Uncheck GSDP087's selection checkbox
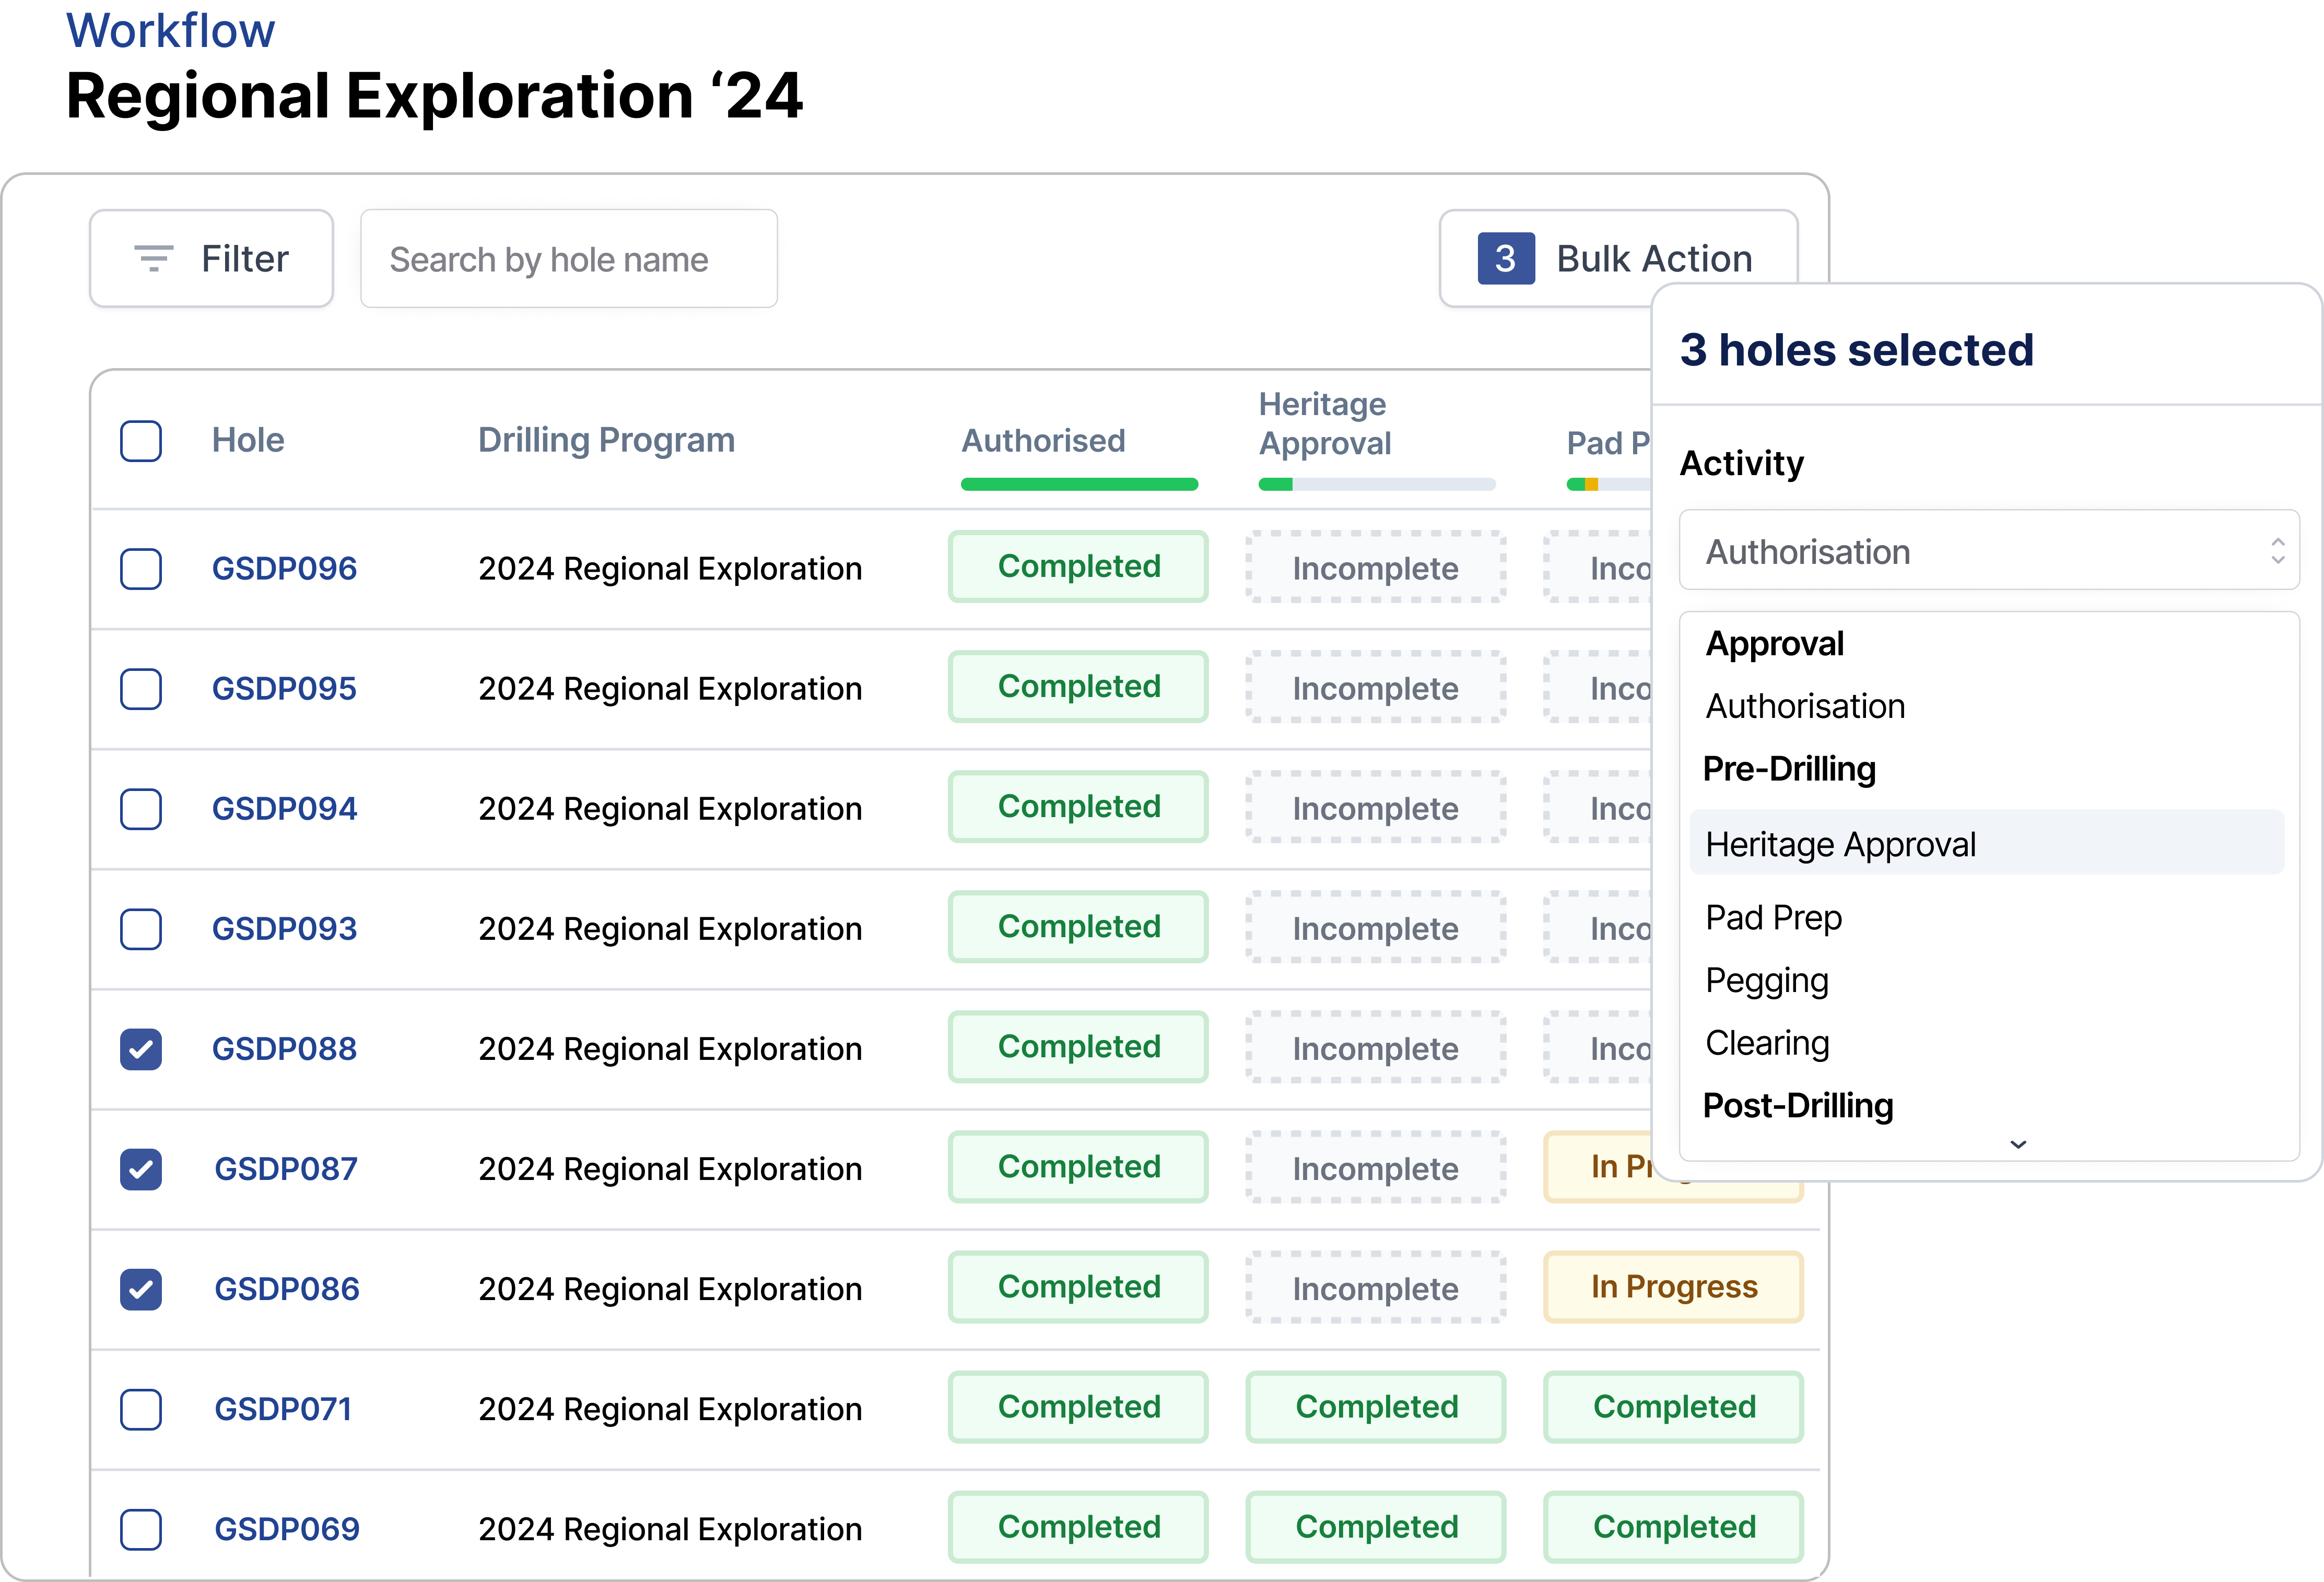The image size is (2324, 1582). (x=140, y=1168)
